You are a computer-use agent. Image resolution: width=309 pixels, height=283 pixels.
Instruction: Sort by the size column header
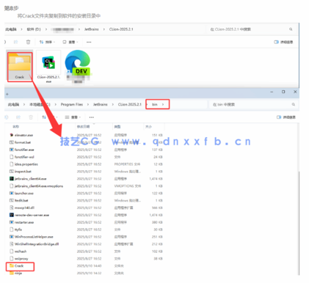pyautogui.click(x=148, y=127)
